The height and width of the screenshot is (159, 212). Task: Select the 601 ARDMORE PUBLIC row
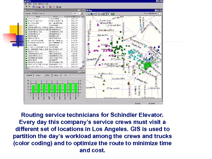pos(54,49)
